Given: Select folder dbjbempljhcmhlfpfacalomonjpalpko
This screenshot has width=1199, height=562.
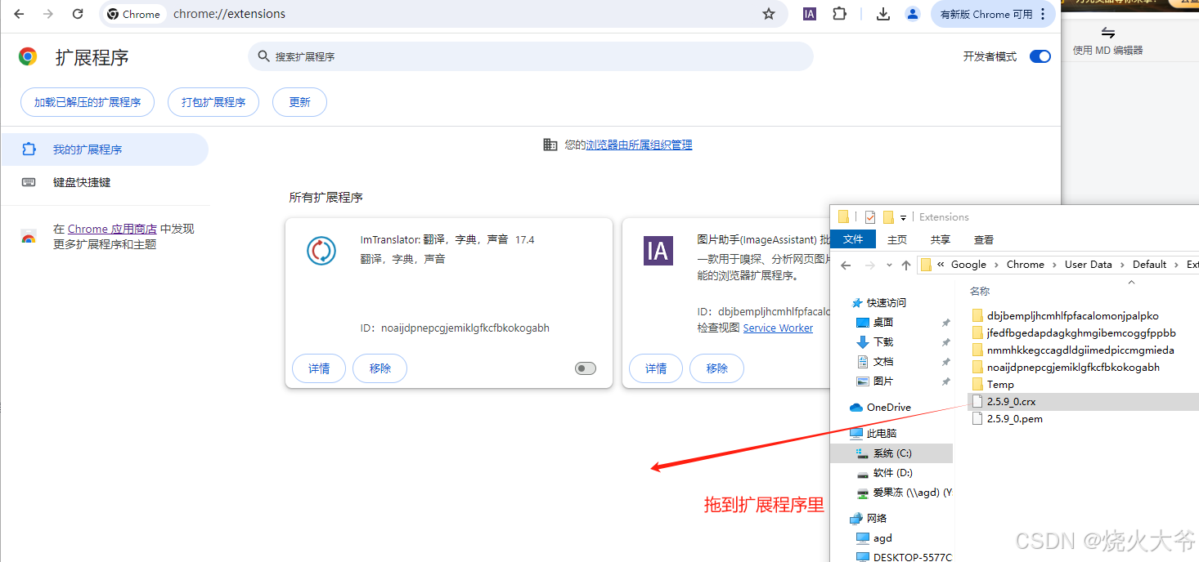Looking at the screenshot, I should coord(1072,315).
